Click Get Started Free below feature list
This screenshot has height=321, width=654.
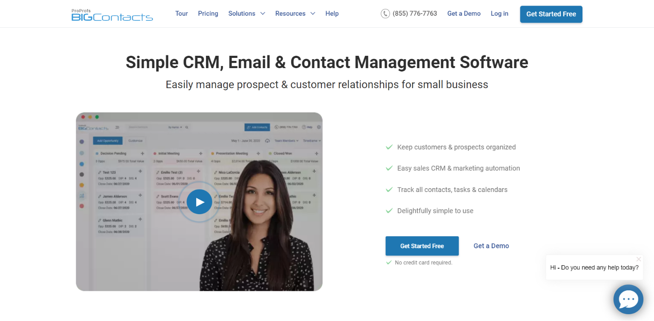[x=422, y=246]
